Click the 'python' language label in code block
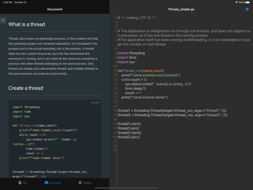Screen dimensions: 253x190 (x=95, y=102)
